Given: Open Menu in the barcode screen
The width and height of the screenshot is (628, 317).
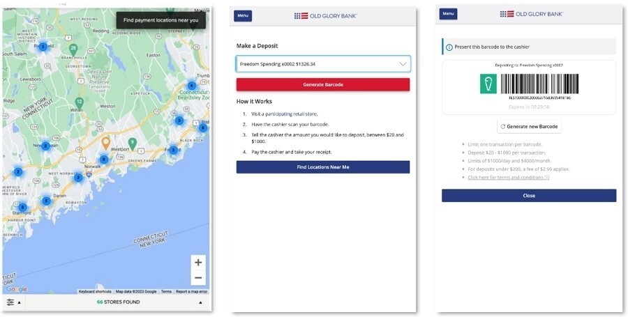Looking at the screenshot, I should point(448,14).
